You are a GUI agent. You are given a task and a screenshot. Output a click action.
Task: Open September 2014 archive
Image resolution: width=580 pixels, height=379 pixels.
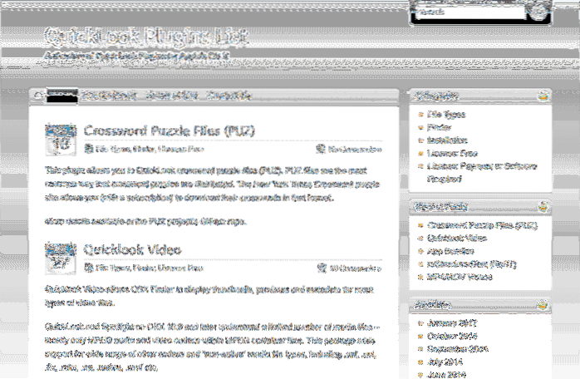[x=458, y=349]
